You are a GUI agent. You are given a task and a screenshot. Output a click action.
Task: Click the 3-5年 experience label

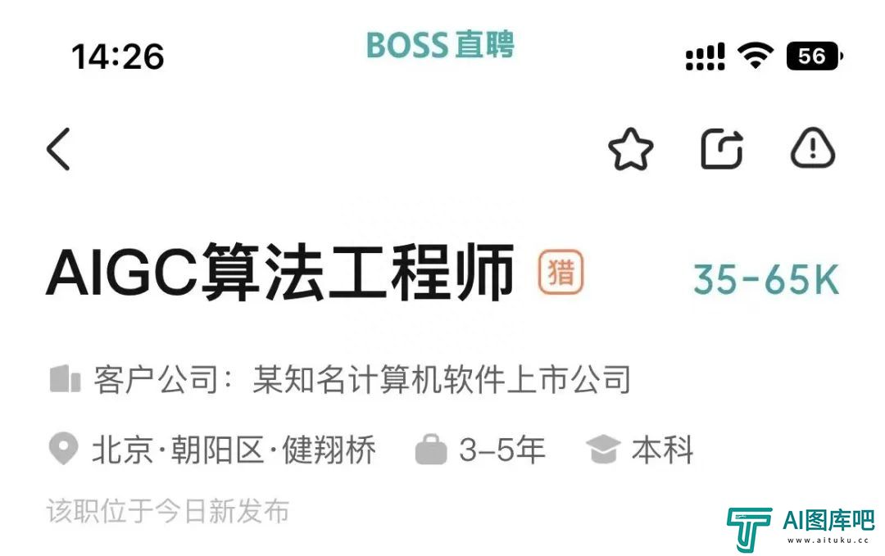(502, 450)
